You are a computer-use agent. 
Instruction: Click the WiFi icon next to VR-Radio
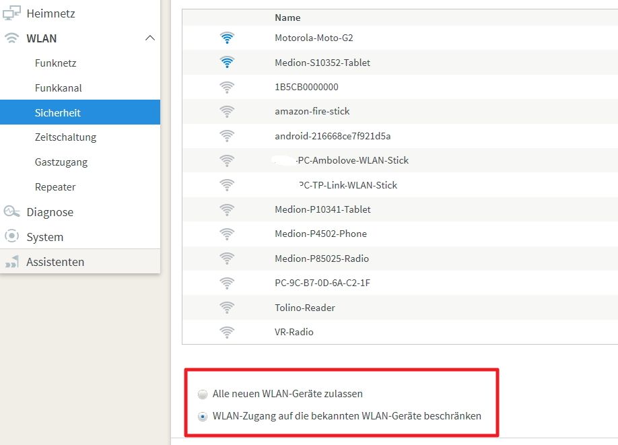[x=227, y=331]
